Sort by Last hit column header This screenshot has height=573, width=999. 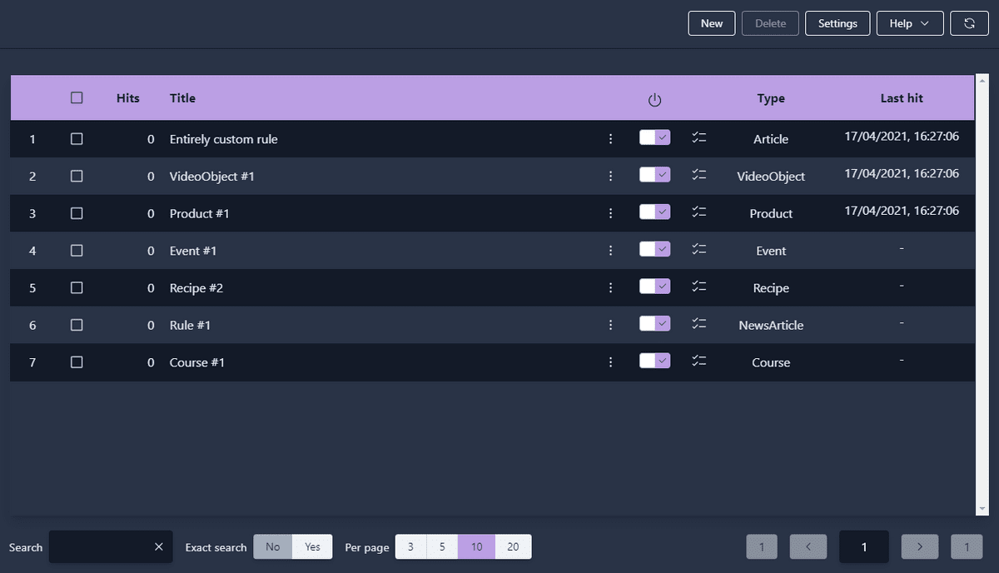[902, 97]
